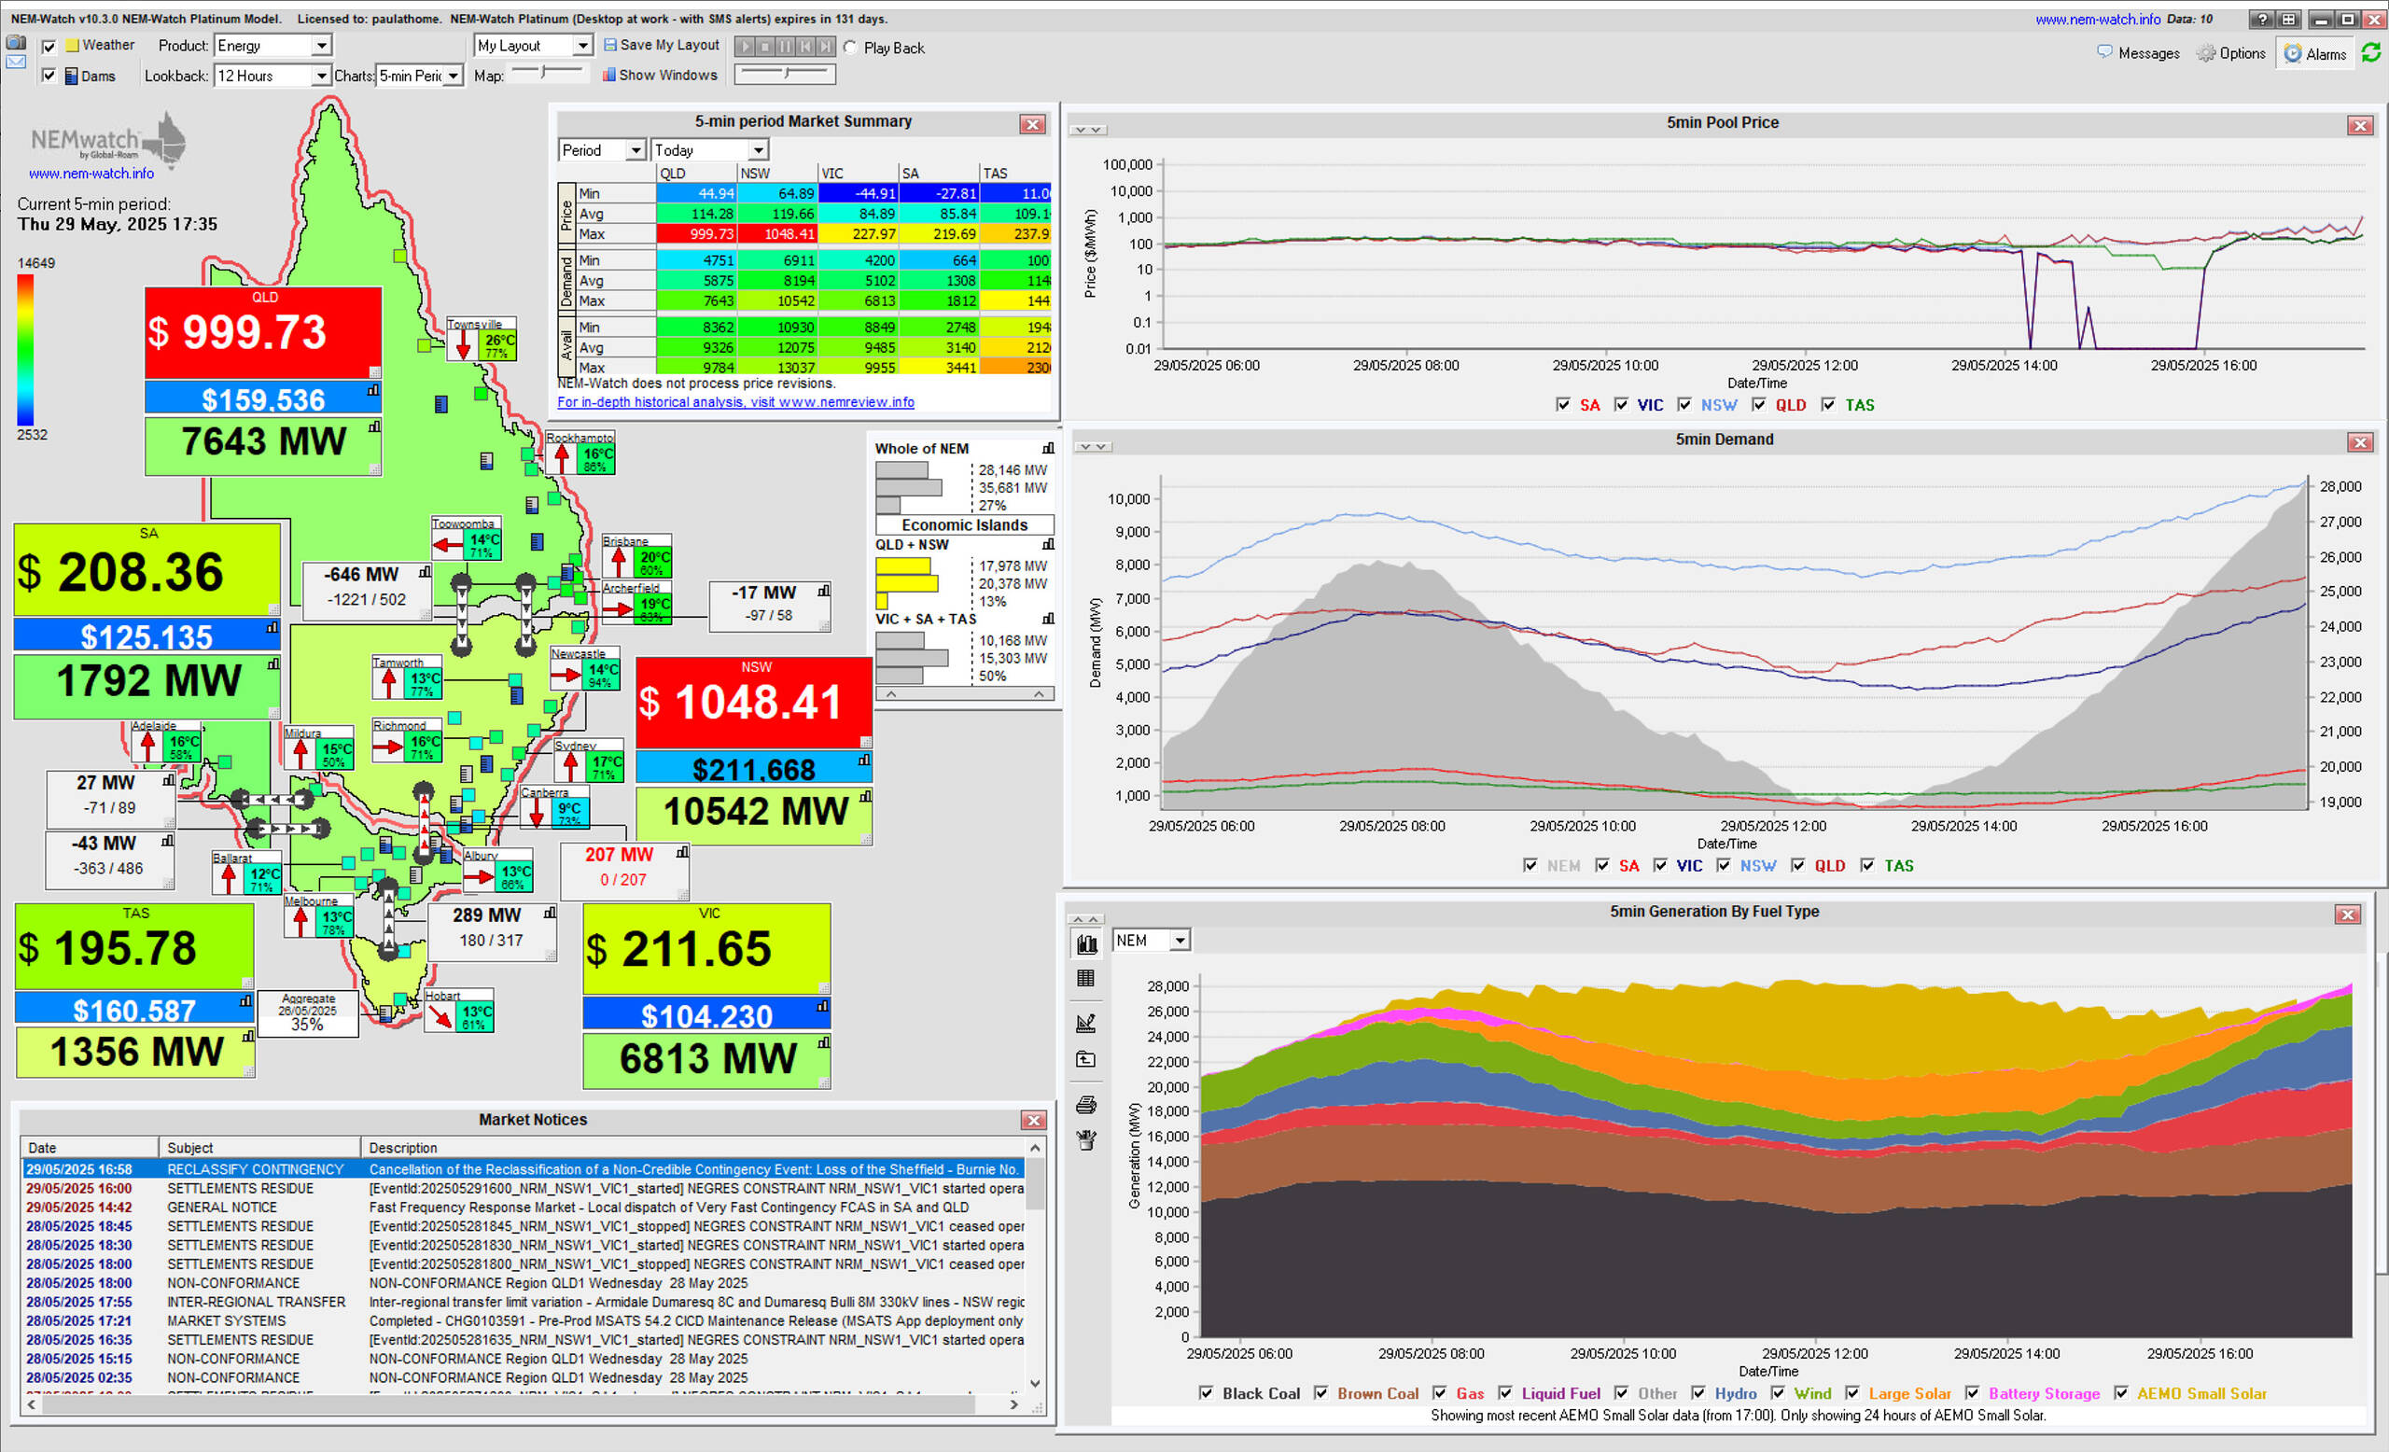Uncheck Wind in generation legend
The width and height of the screenshot is (2389, 1452).
coord(1777,1393)
